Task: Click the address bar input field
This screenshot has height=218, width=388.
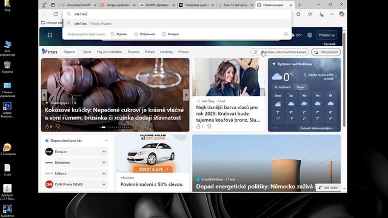Action: coord(177,14)
